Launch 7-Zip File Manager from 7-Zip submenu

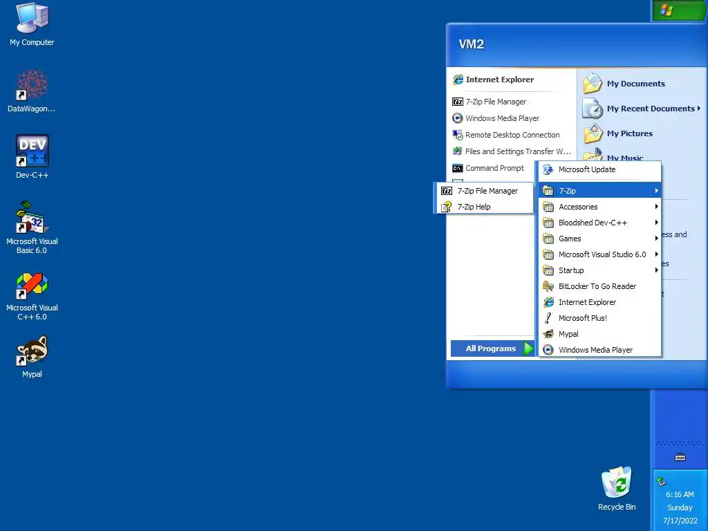[x=484, y=191]
